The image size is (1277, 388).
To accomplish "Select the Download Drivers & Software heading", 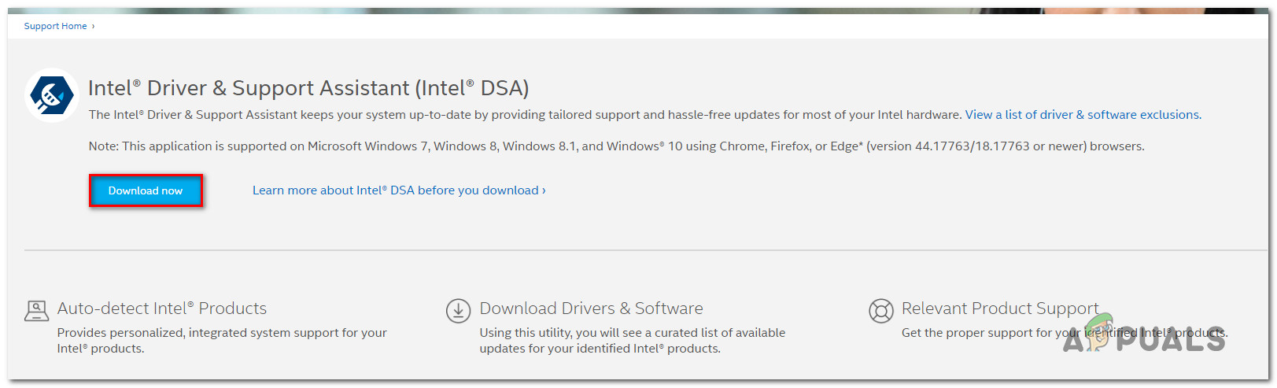I will 591,309.
